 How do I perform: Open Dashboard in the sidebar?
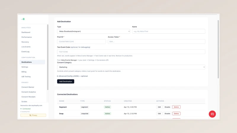(26, 32)
